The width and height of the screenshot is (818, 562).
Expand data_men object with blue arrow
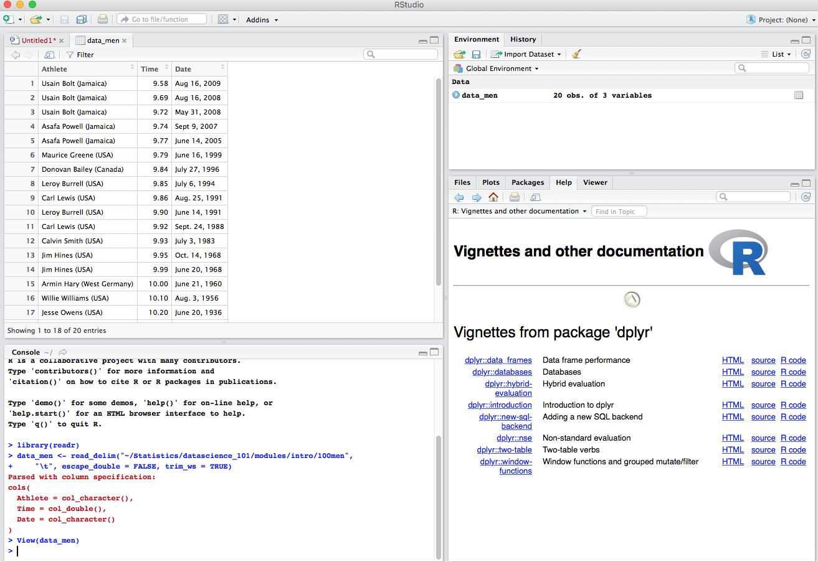(x=456, y=95)
